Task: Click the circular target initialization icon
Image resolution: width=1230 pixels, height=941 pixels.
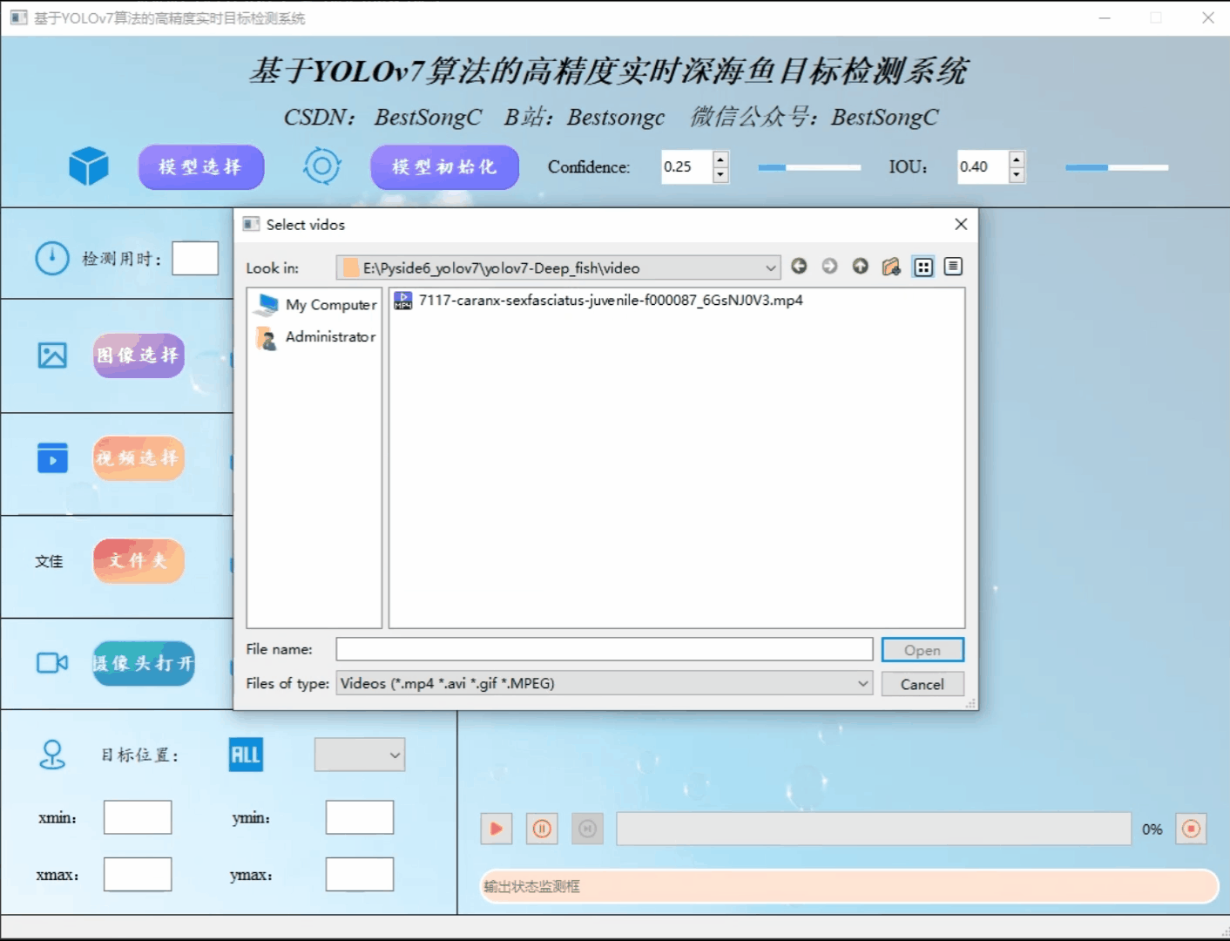Action: tap(321, 166)
